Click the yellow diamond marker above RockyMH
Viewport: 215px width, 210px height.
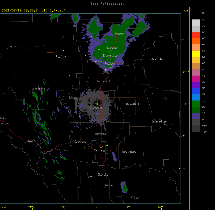point(62,51)
